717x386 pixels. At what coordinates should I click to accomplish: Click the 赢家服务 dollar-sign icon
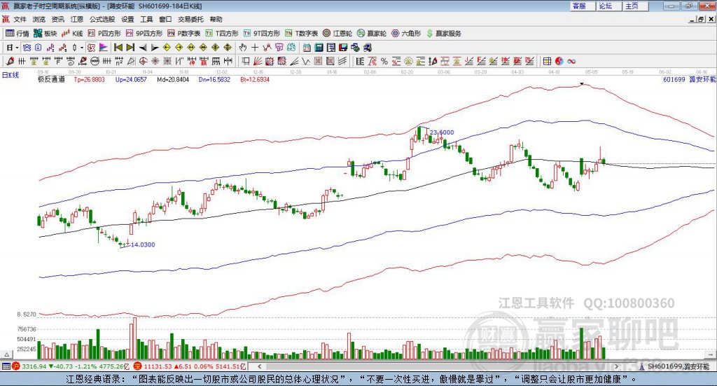[429, 33]
